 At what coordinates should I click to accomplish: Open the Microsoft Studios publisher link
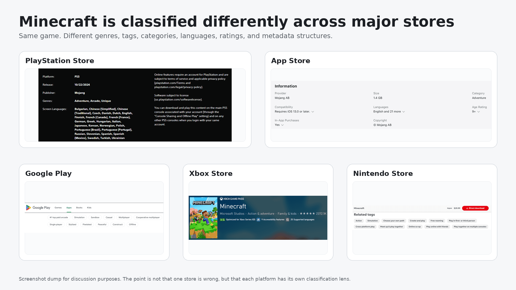(x=232, y=214)
